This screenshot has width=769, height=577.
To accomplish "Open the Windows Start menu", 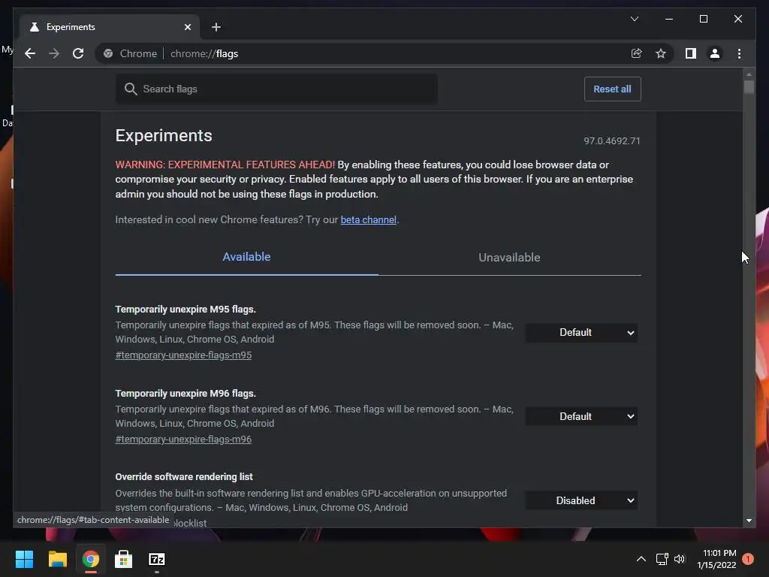I will pos(24,559).
